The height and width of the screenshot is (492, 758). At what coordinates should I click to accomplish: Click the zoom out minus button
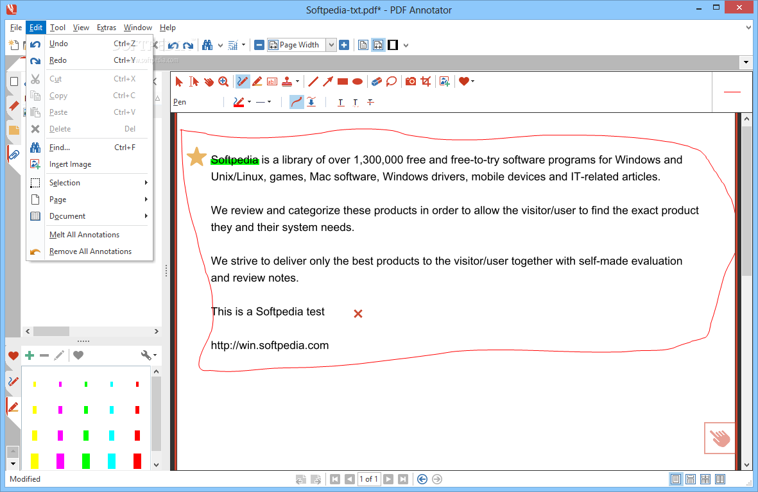tap(259, 45)
